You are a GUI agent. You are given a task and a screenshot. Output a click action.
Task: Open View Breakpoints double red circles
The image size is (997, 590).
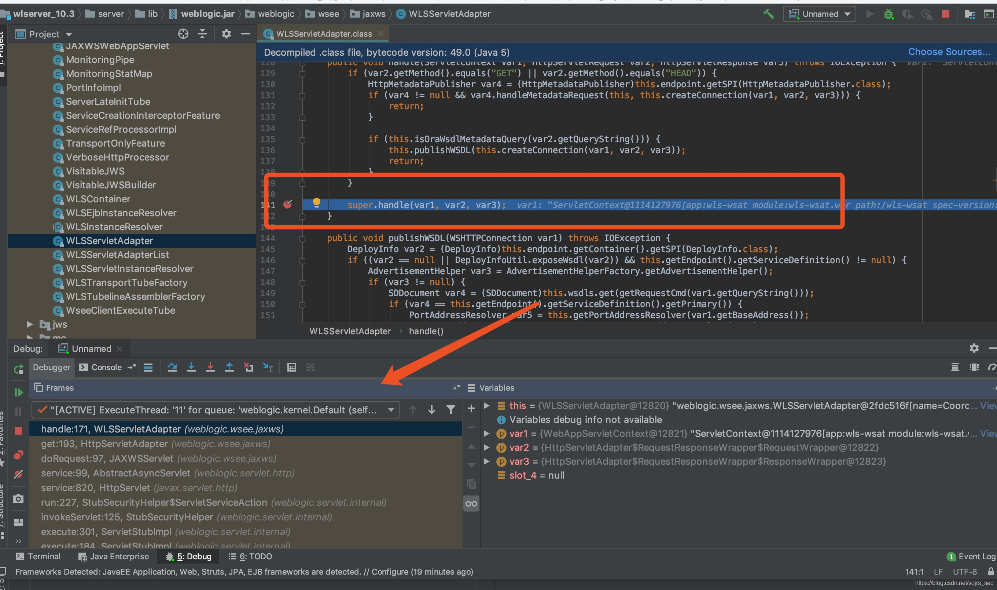(x=18, y=455)
